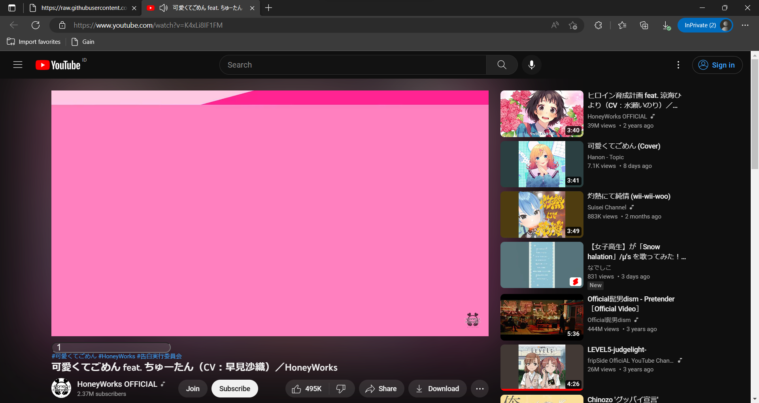Open the Extensions icon in the toolbar

coord(598,25)
